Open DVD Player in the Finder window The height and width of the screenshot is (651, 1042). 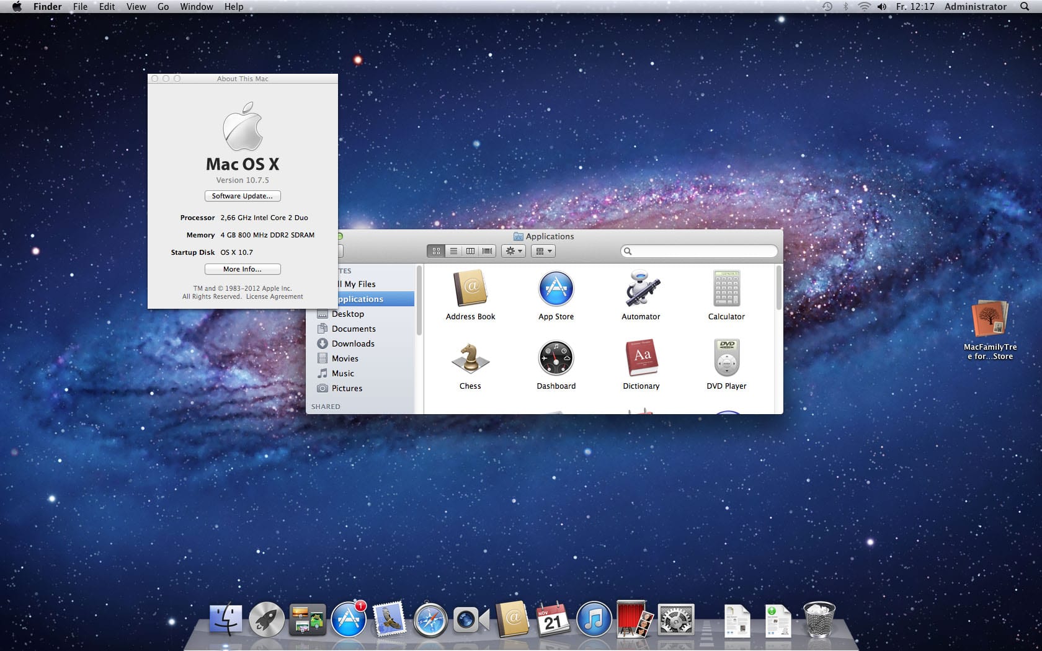point(726,358)
